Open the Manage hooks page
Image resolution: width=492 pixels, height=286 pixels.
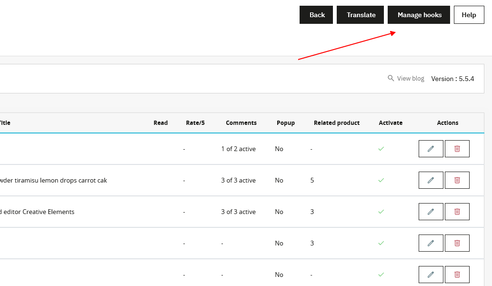point(419,15)
